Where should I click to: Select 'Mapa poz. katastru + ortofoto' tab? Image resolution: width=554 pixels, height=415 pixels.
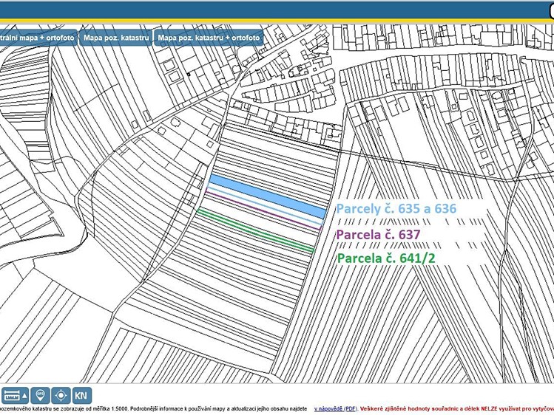209,38
